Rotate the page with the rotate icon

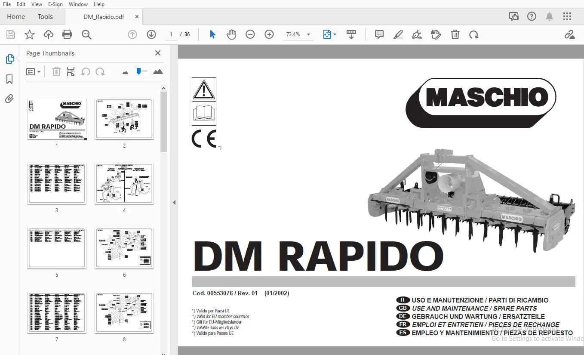[474, 34]
